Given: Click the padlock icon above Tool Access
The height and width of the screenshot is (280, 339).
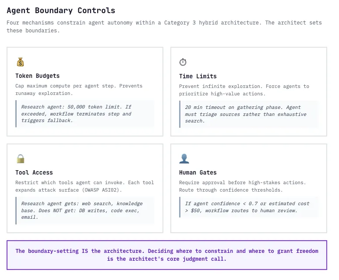Looking at the screenshot, I should (21, 159).
